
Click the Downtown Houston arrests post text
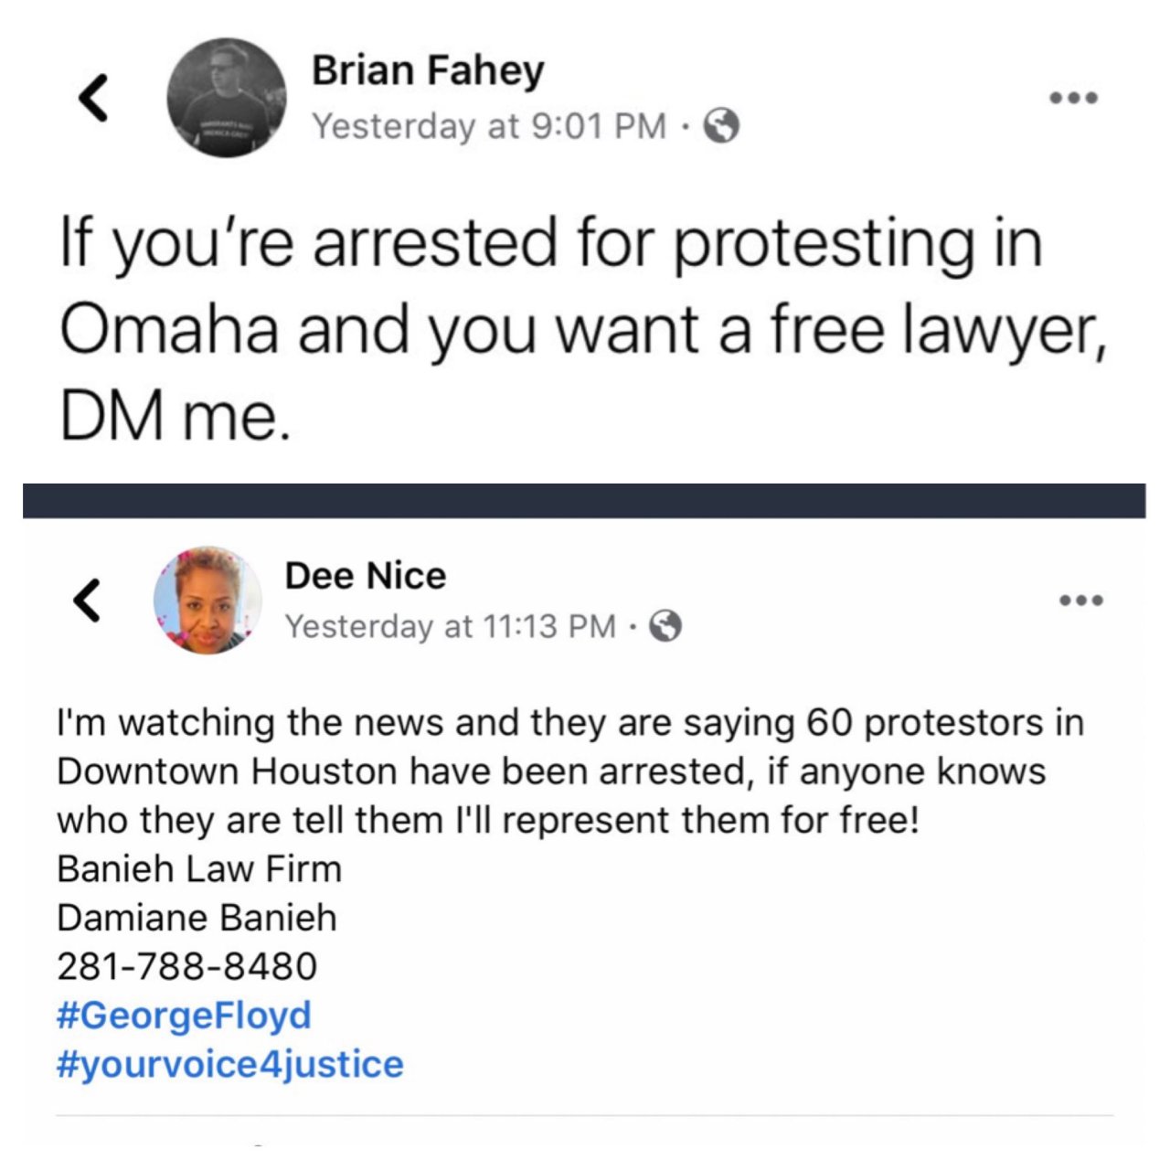[x=570, y=771]
